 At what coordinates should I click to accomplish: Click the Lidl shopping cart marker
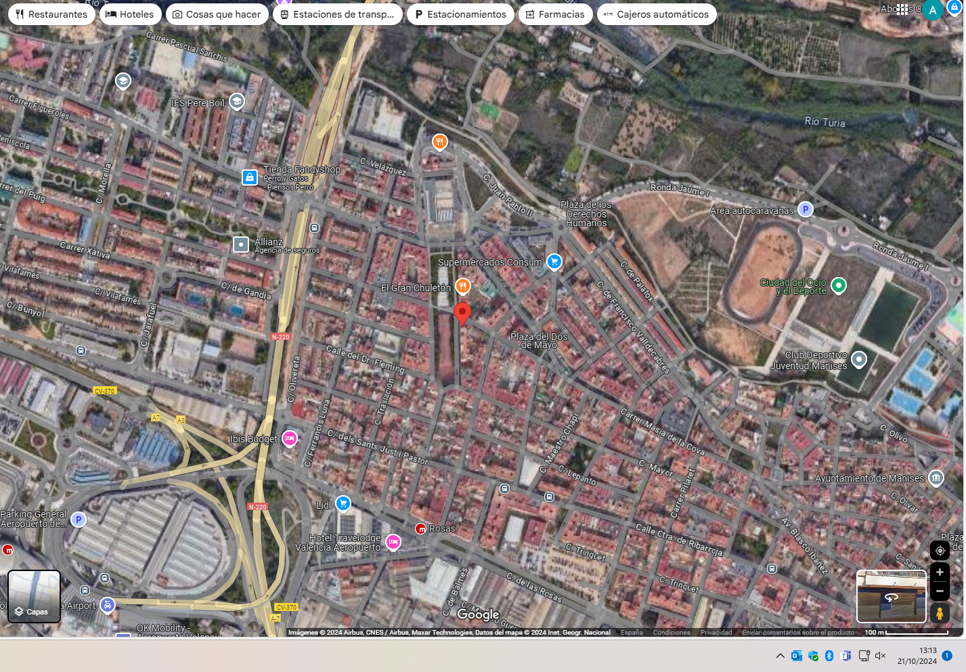pyautogui.click(x=343, y=503)
